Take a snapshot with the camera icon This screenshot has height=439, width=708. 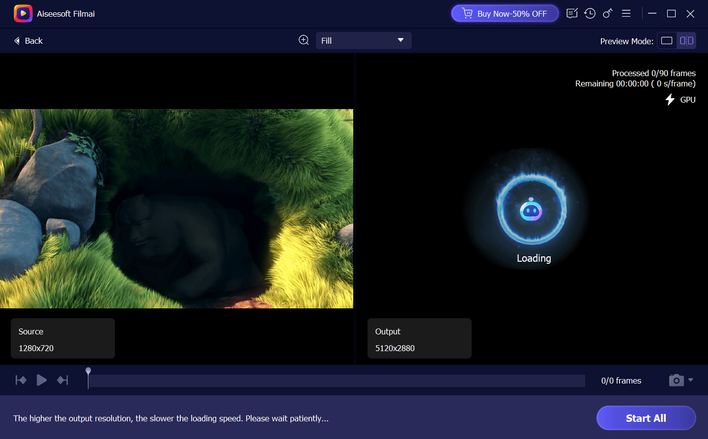pyautogui.click(x=677, y=380)
